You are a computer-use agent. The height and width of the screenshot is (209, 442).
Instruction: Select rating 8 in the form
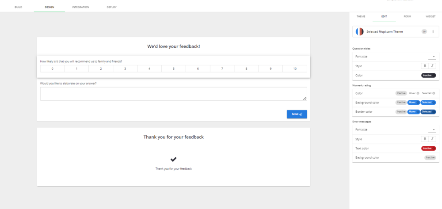click(246, 69)
